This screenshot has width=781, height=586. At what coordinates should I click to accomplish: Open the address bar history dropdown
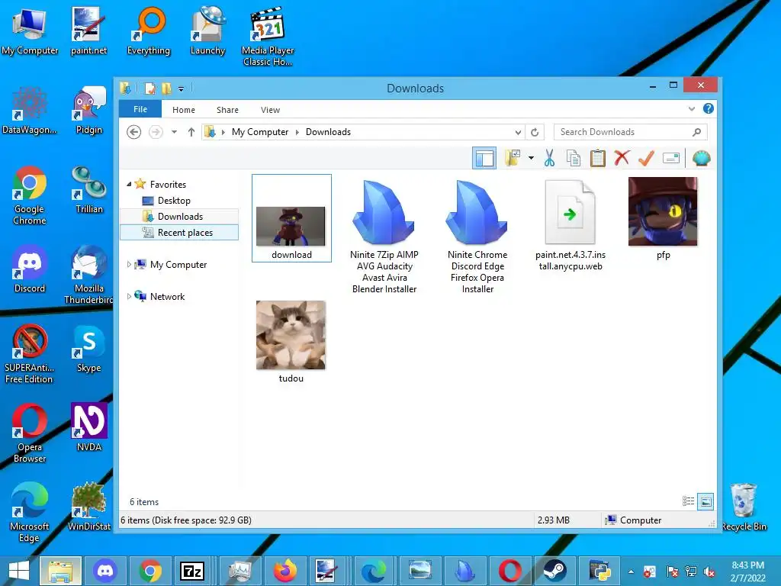point(518,132)
